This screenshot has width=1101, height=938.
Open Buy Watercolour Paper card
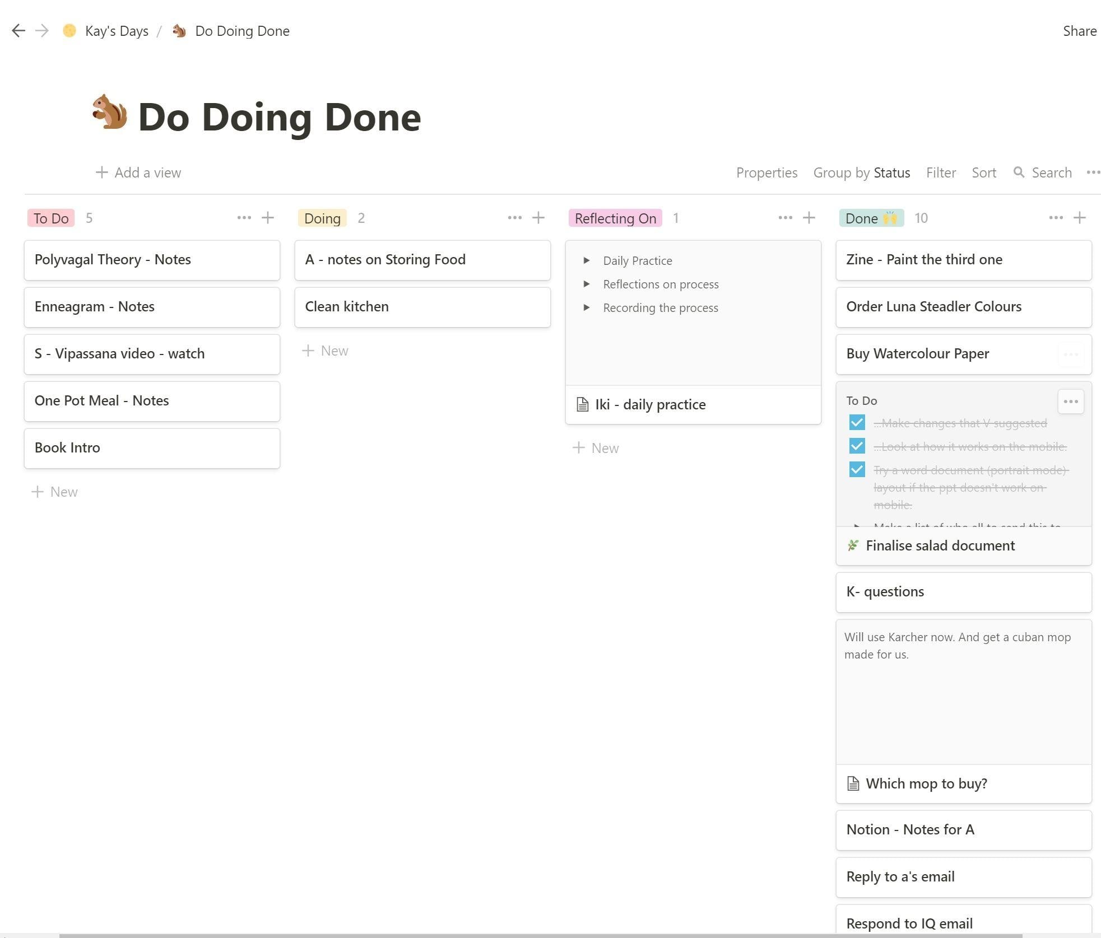pos(964,354)
